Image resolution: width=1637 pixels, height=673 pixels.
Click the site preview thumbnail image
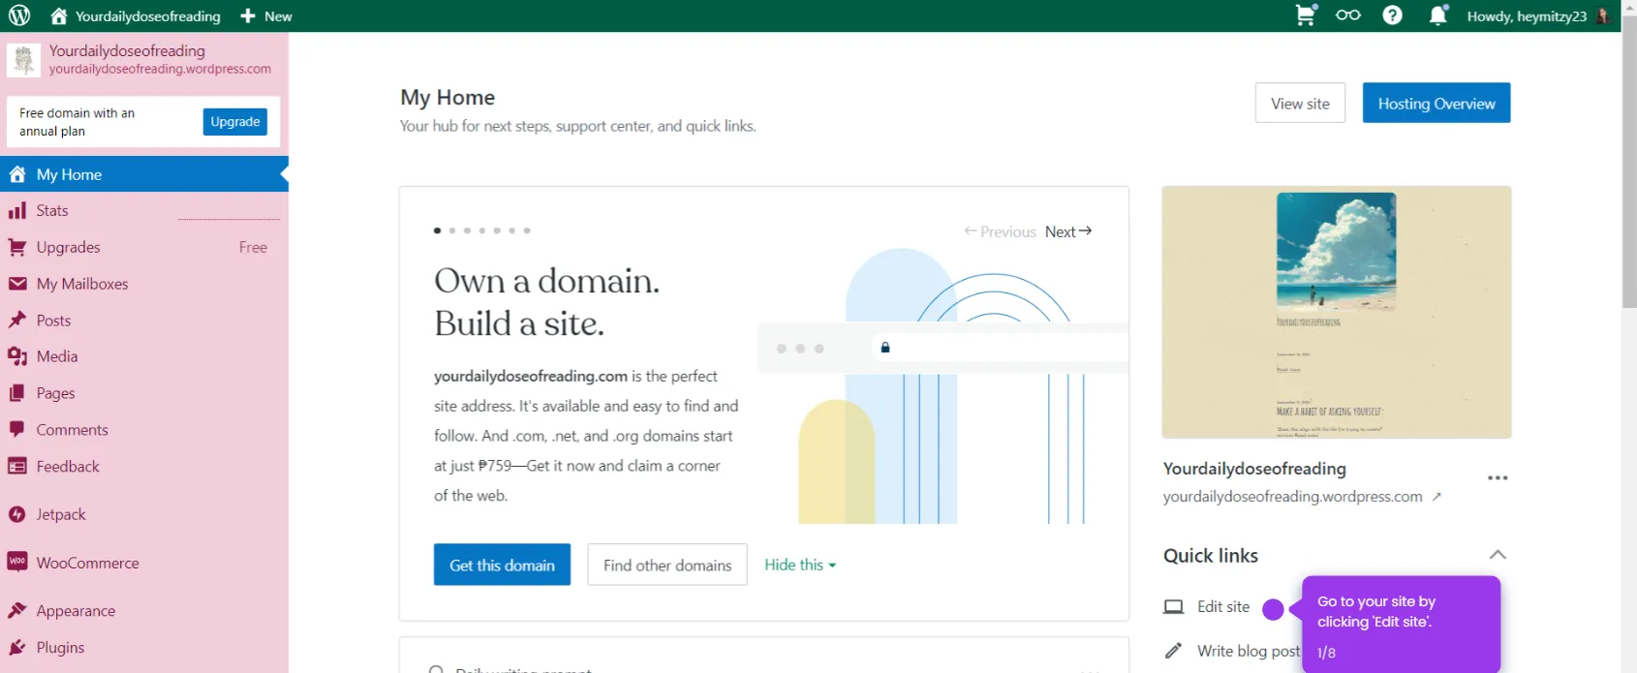pyautogui.click(x=1337, y=312)
